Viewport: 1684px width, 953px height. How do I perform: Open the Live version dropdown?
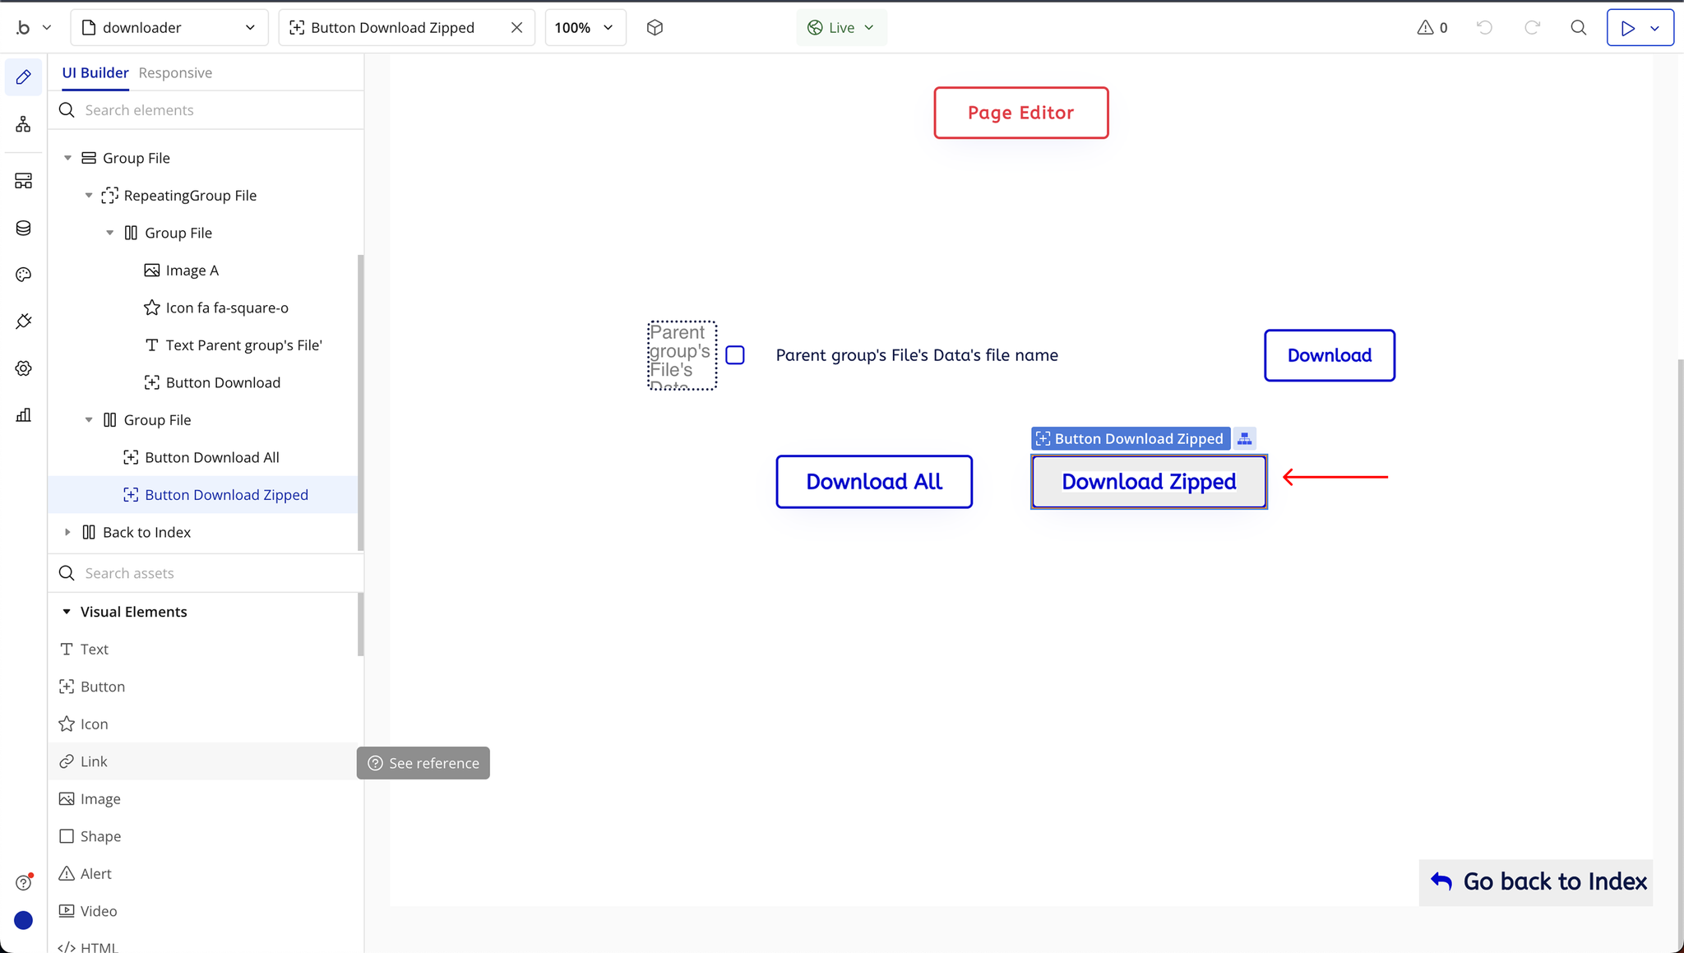[x=841, y=28]
